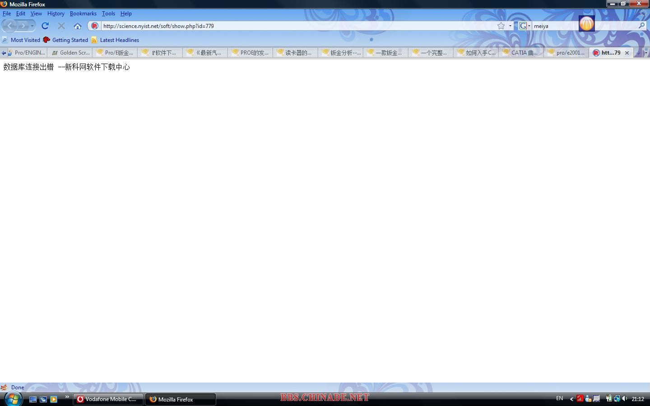650x406 pixels.
Task: Click the EN language indicator
Action: 560,398
